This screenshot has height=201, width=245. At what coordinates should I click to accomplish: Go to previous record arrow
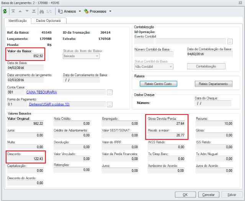pos(20,11)
